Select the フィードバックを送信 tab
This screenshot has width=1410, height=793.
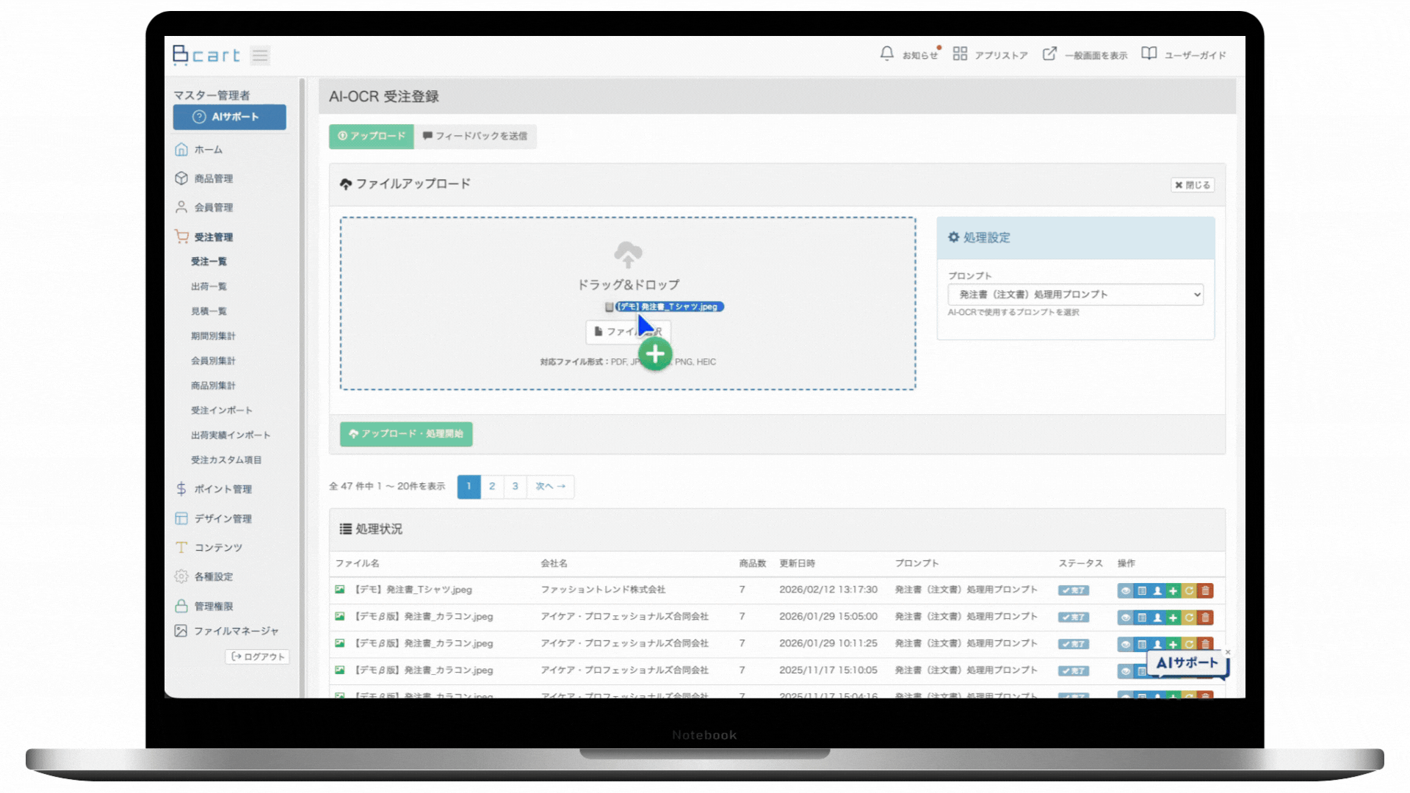[x=475, y=136]
